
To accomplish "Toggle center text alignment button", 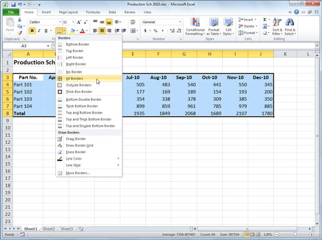I will click(x=102, y=31).
